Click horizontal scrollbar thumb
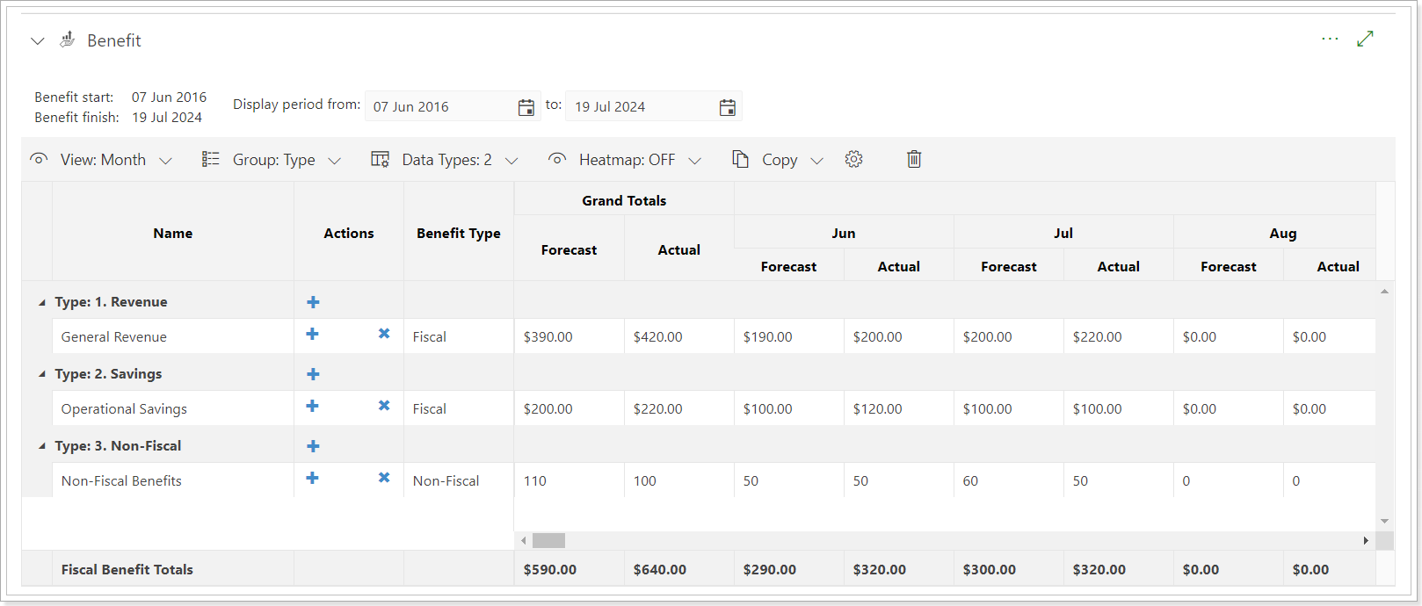 point(548,540)
